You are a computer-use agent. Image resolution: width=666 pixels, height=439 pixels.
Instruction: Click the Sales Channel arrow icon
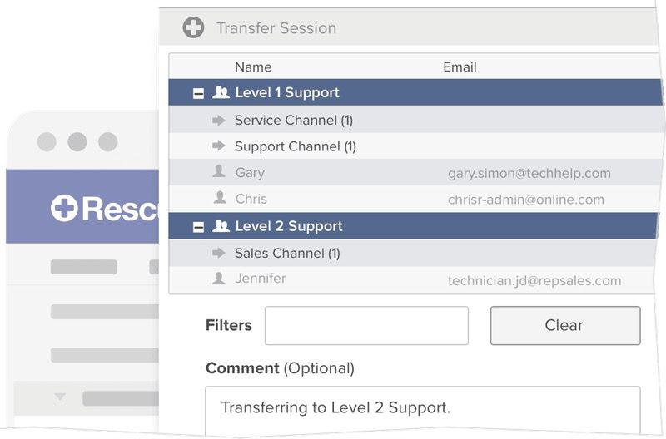click(x=219, y=253)
